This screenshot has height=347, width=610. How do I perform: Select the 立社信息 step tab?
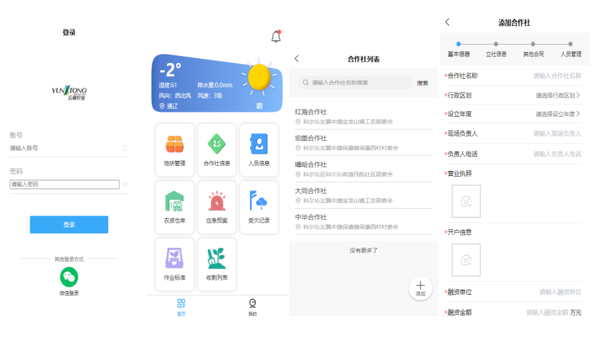coord(496,54)
